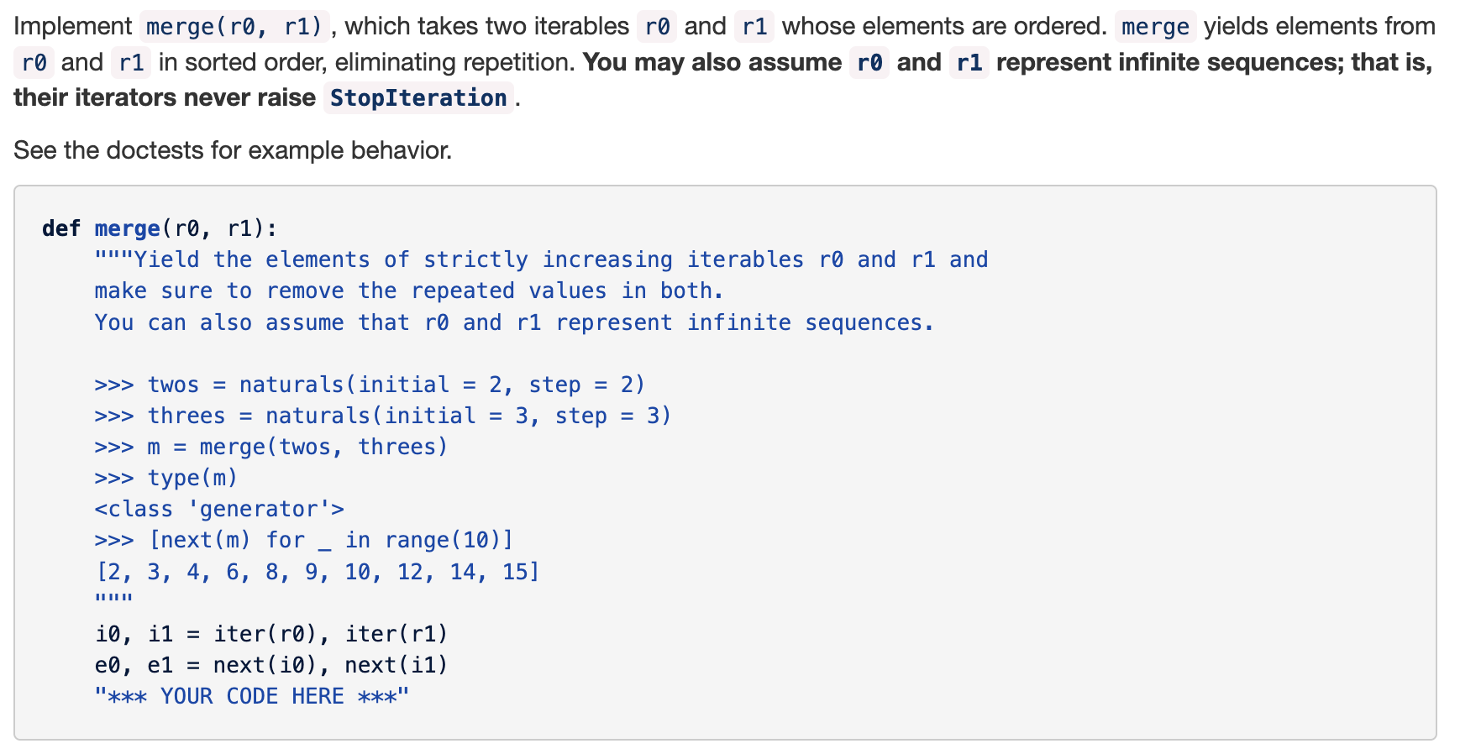Click the 'i0, i1 = iter(r0), iter(r1)' line
The width and height of the screenshot is (1460, 754).
[x=271, y=634]
